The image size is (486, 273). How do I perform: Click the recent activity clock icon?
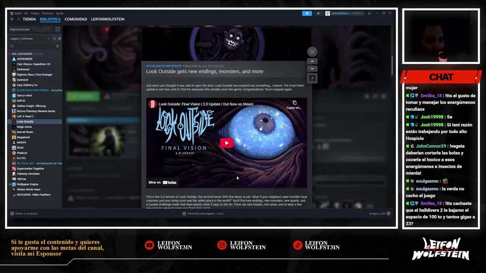54,38
